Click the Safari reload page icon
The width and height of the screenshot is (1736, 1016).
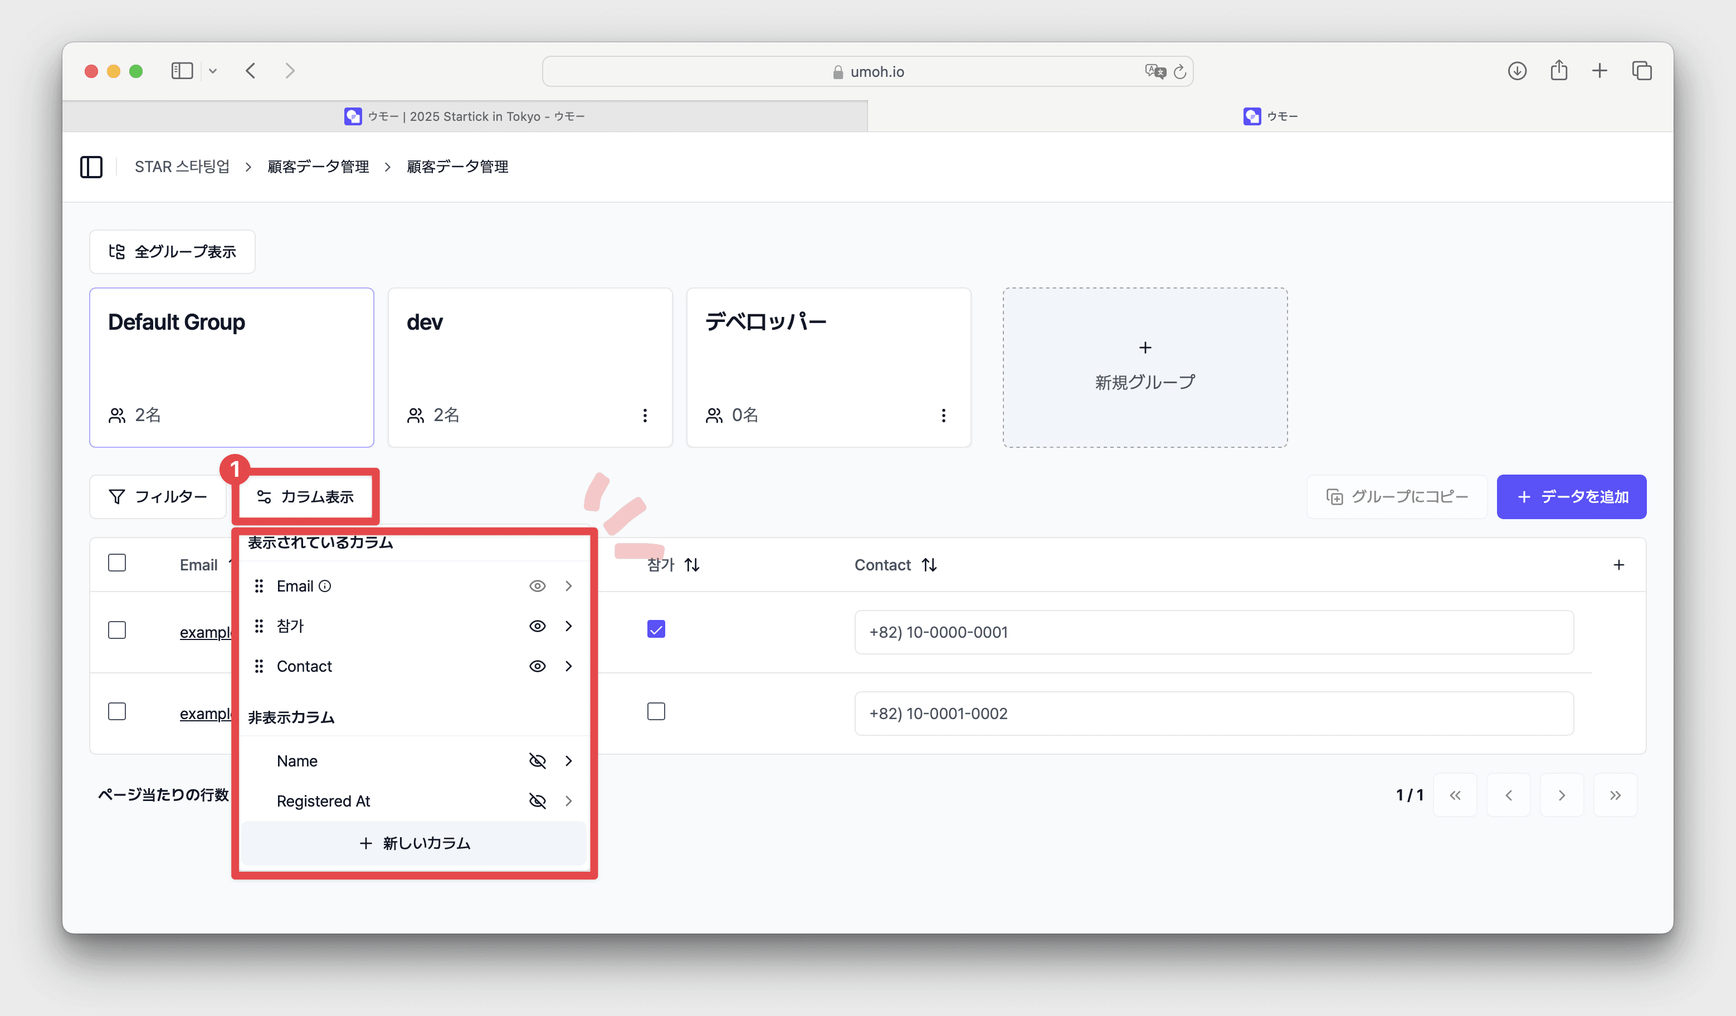[1179, 72]
